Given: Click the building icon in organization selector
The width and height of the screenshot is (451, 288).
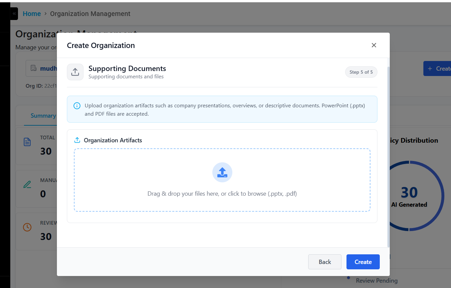Looking at the screenshot, I should 33,68.
